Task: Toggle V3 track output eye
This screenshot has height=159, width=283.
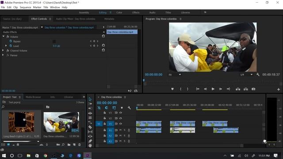Action: (x=121, y=113)
